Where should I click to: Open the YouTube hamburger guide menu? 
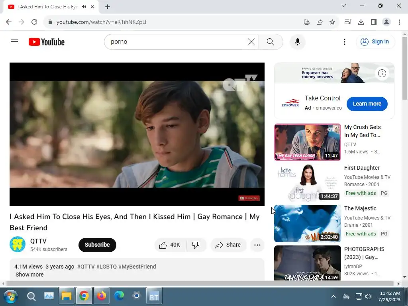14,41
